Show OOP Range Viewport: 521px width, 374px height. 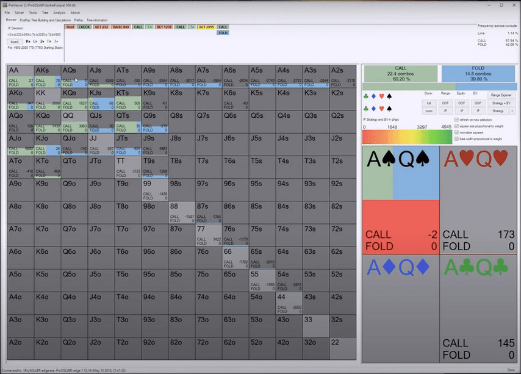click(445, 103)
